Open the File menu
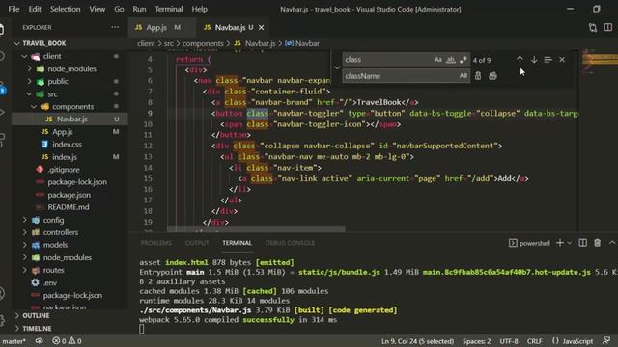Image resolution: width=618 pixels, height=347 pixels. pos(14,9)
